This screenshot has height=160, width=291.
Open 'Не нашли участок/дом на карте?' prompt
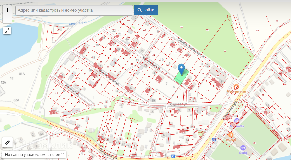[x=34, y=154]
